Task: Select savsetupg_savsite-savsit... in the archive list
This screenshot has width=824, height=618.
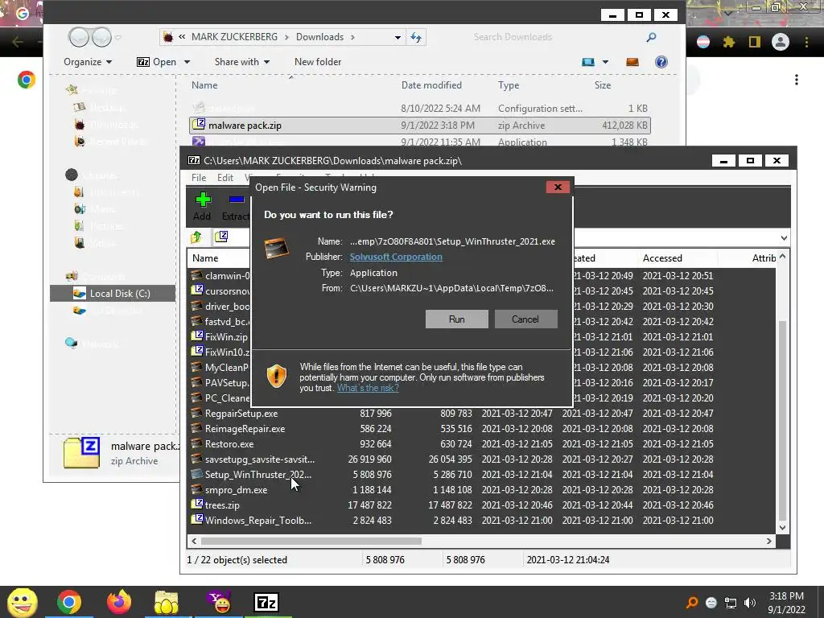Action: [260, 459]
